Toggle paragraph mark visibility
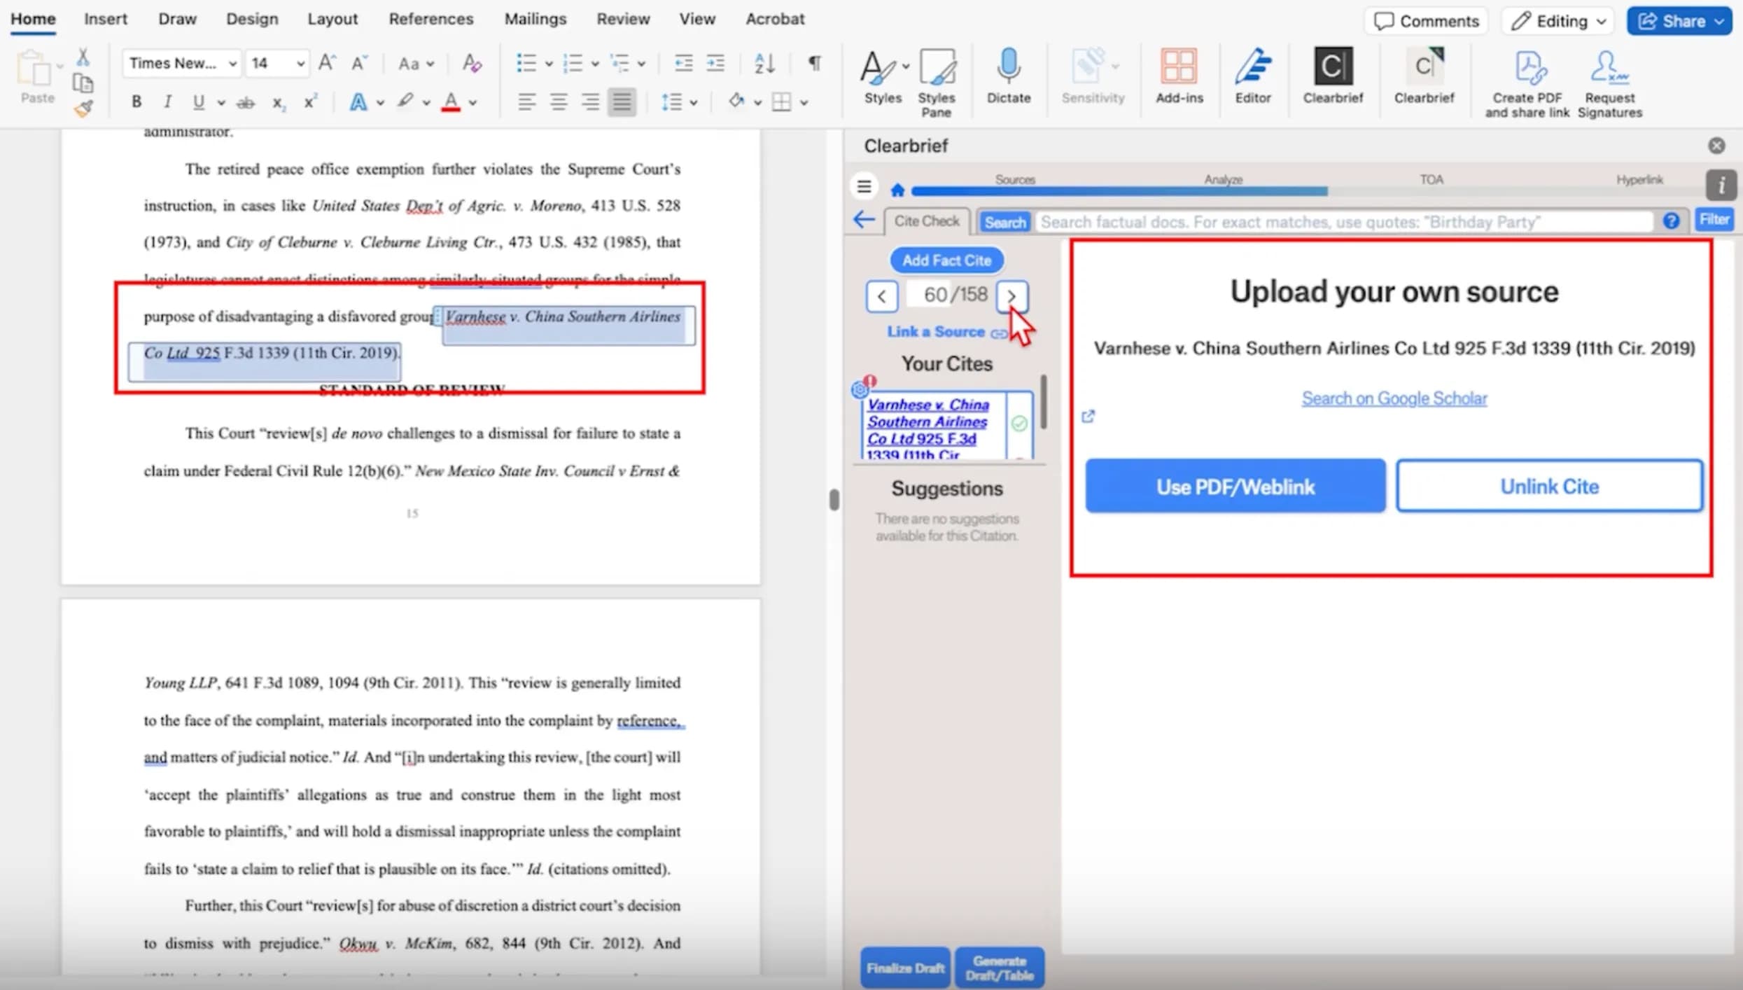The height and width of the screenshot is (990, 1743). tap(813, 63)
